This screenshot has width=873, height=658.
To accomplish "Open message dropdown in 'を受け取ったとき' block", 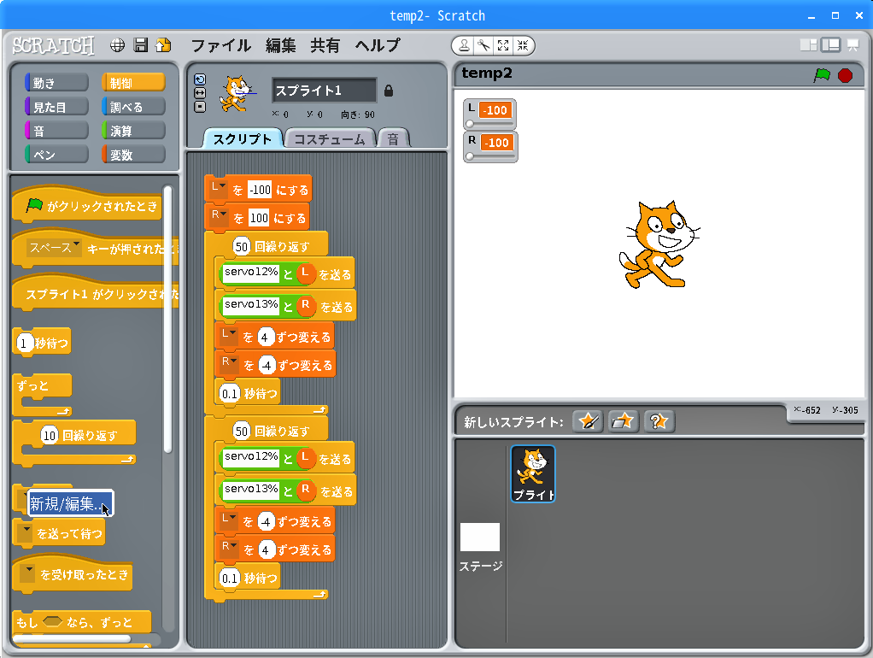I will click(27, 573).
